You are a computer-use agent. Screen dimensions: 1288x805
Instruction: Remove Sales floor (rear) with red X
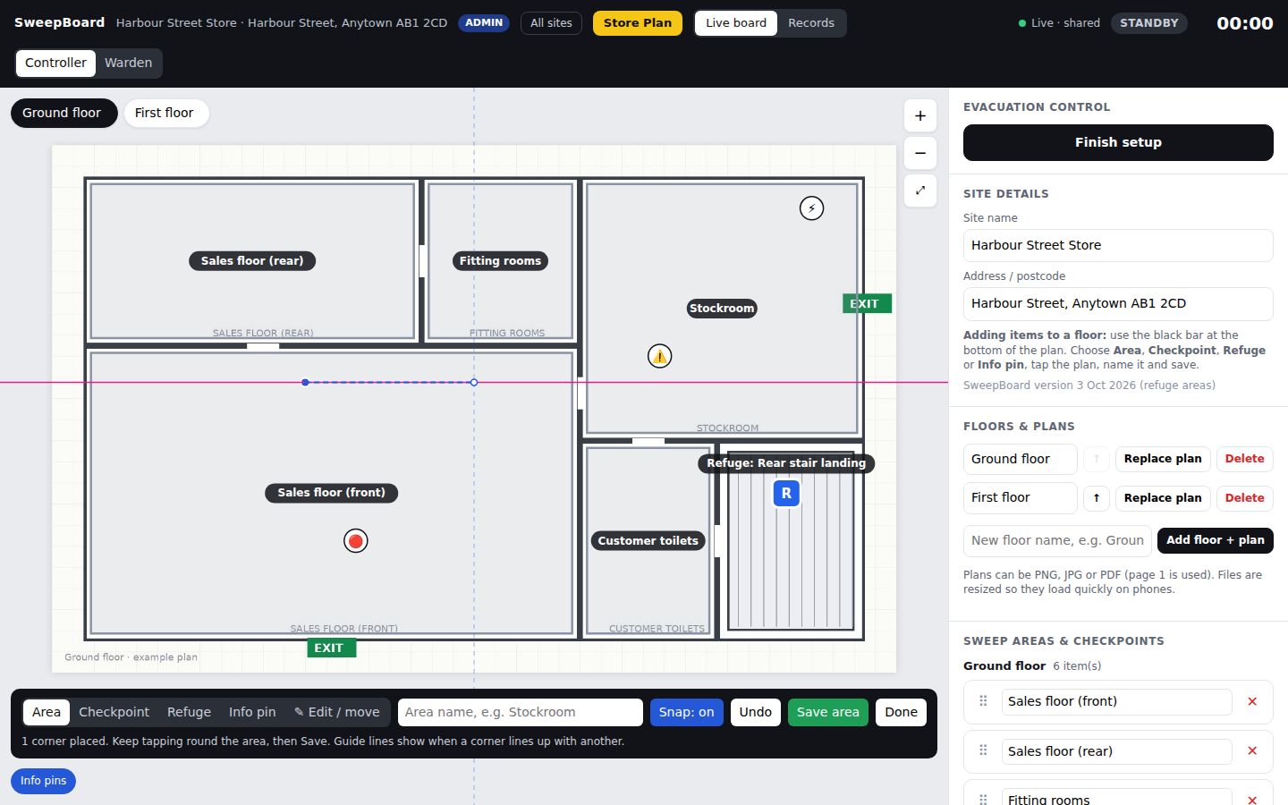[x=1252, y=751]
